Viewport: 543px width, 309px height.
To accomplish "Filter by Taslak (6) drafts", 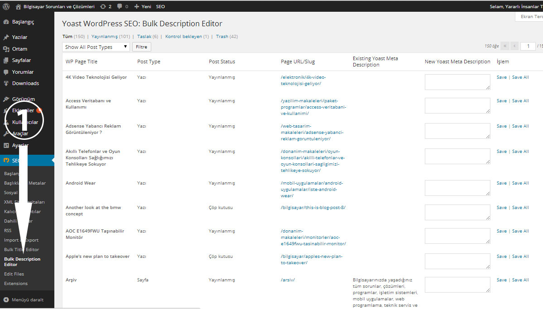I will 148,36.
